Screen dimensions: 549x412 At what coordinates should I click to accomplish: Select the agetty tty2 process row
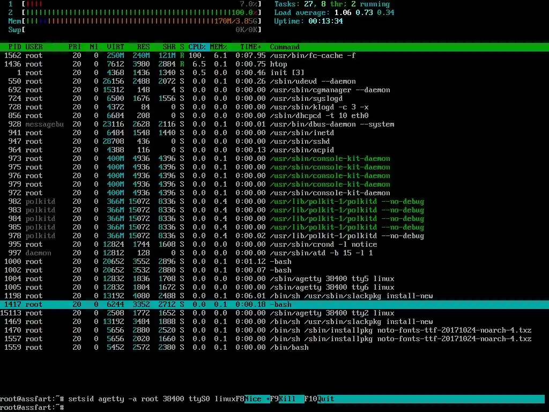click(x=274, y=313)
